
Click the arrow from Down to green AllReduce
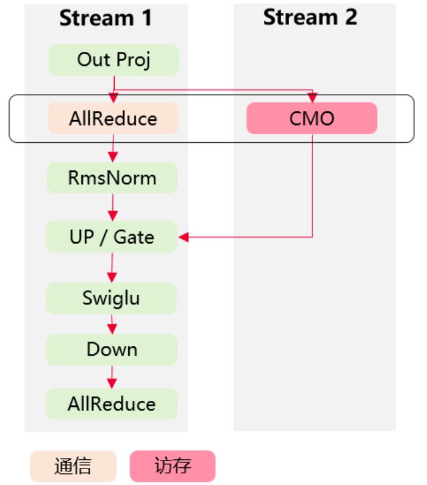click(x=112, y=376)
